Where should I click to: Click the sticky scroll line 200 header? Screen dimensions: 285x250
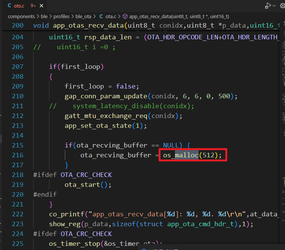(151, 26)
